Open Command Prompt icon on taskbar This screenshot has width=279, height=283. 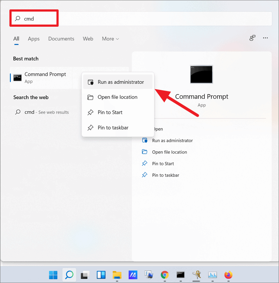point(181,275)
